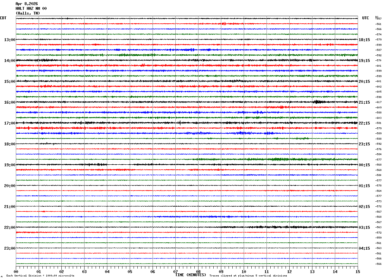Select the 16:00 CDT time label
Viewport: 383px width, 280px height.
10,102
